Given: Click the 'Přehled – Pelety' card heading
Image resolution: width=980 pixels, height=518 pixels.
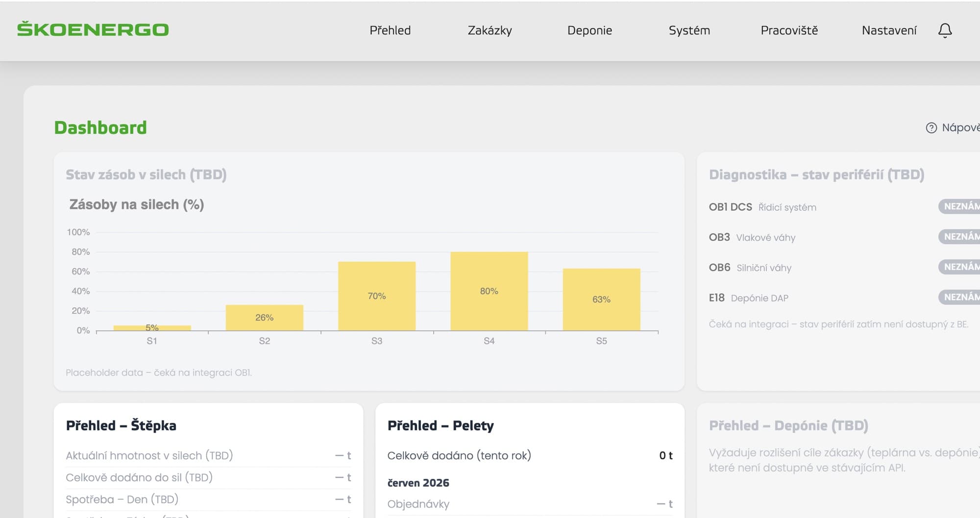Looking at the screenshot, I should (x=441, y=425).
